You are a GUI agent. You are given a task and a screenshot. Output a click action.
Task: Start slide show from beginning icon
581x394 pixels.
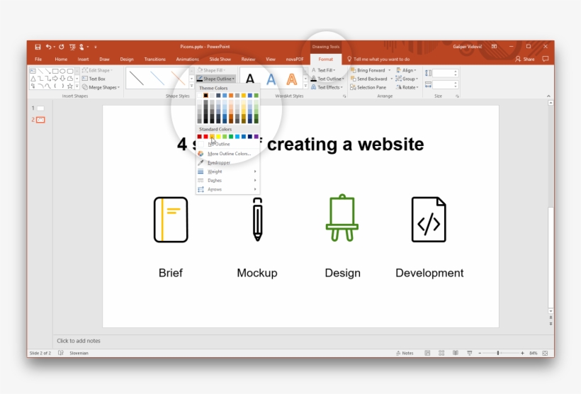(72, 47)
